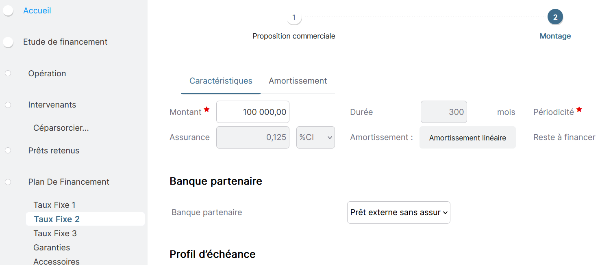Click the step 2 Montage circle
The width and height of the screenshot is (600, 265).
click(x=555, y=17)
